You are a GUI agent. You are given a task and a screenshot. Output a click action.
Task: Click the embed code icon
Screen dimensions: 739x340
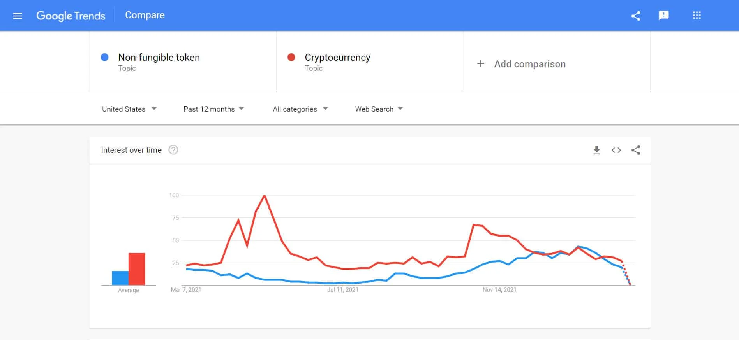pyautogui.click(x=616, y=150)
